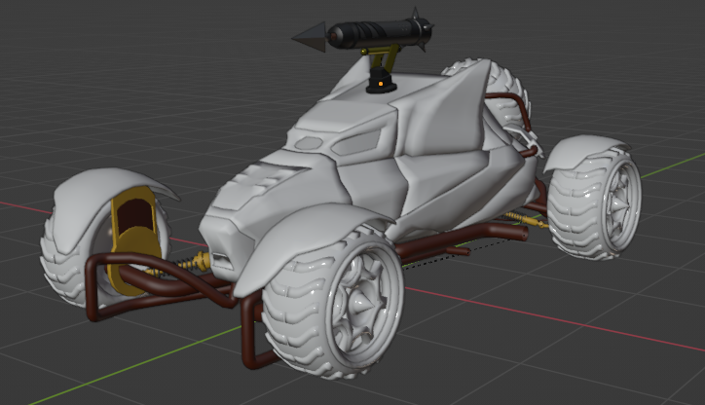Image resolution: width=705 pixels, height=405 pixels.
Task: Select the gold fork on the left wheel
Action: pyautogui.click(x=133, y=240)
